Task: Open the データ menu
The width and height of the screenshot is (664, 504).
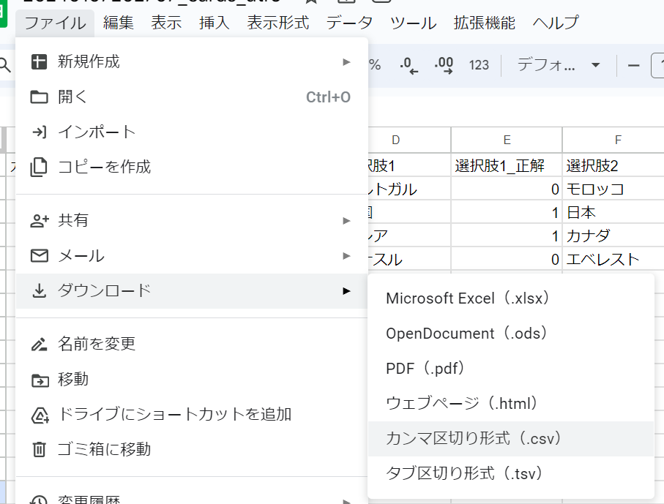Action: pyautogui.click(x=349, y=23)
